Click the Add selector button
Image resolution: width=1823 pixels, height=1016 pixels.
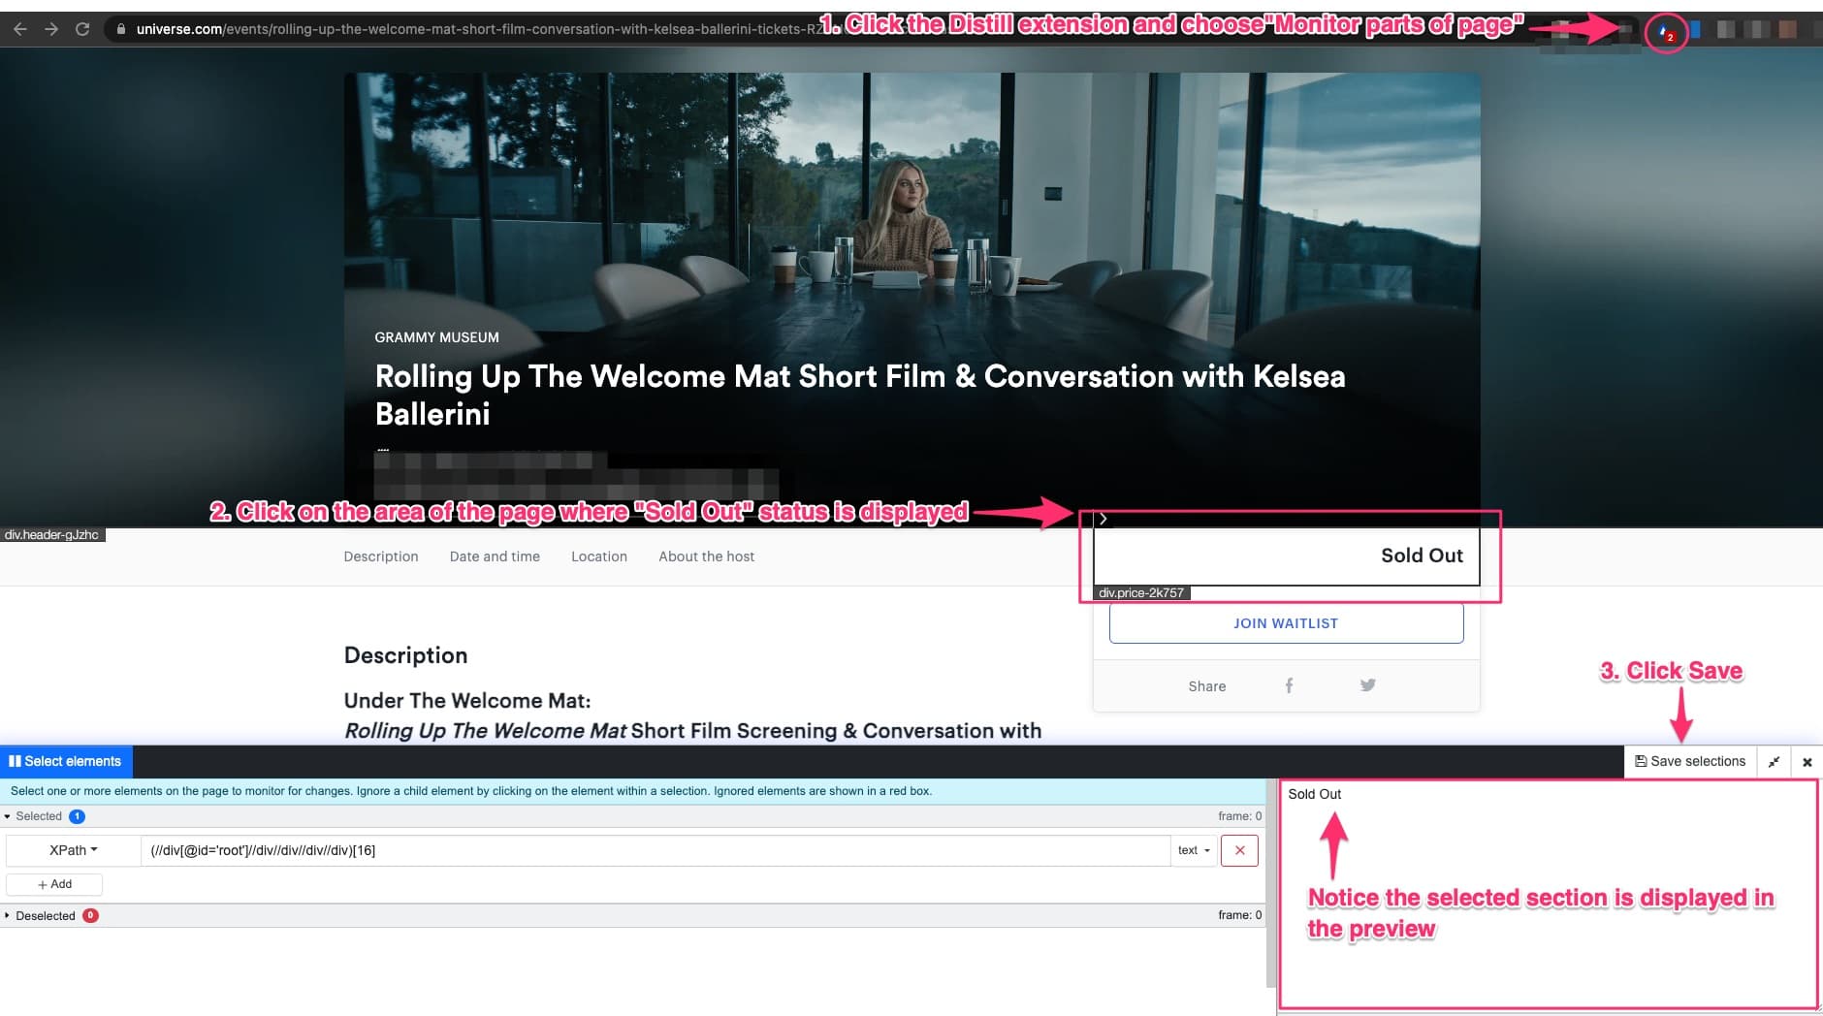[54, 884]
